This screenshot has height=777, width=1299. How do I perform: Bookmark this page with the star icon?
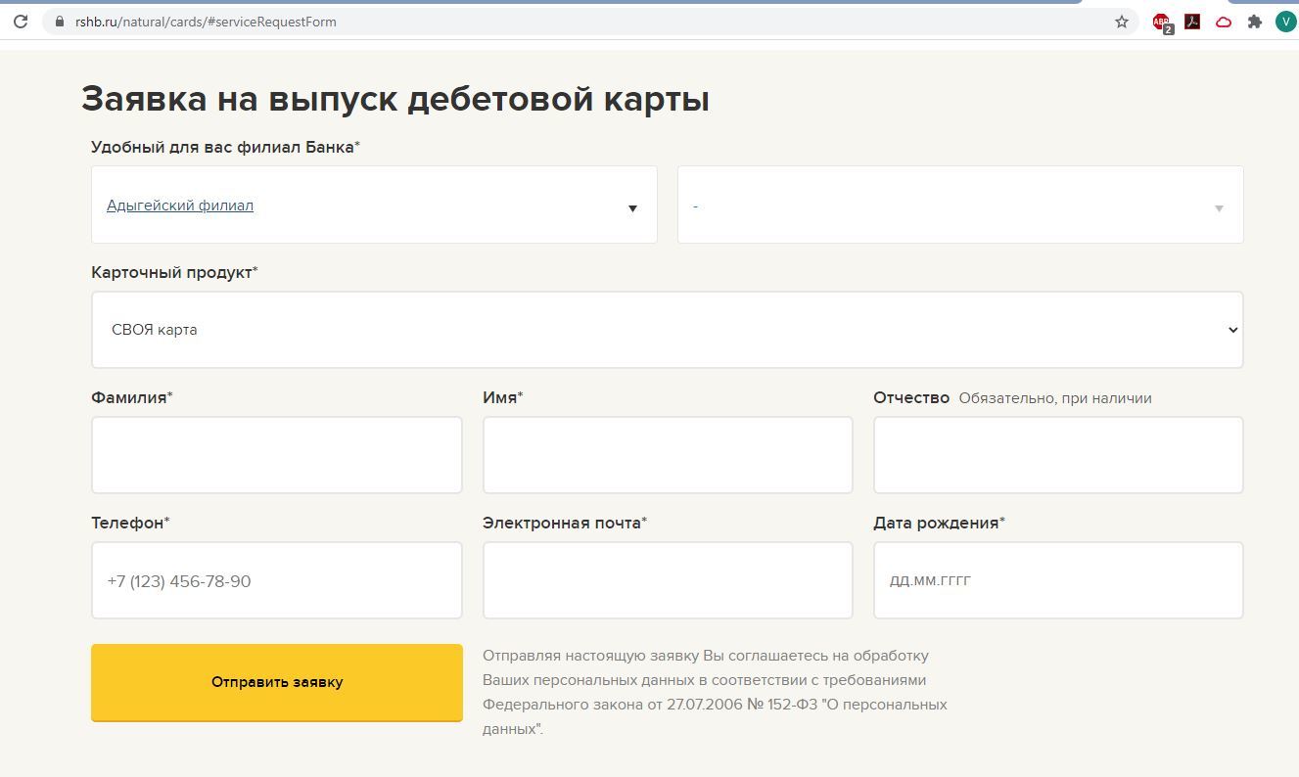(1122, 22)
